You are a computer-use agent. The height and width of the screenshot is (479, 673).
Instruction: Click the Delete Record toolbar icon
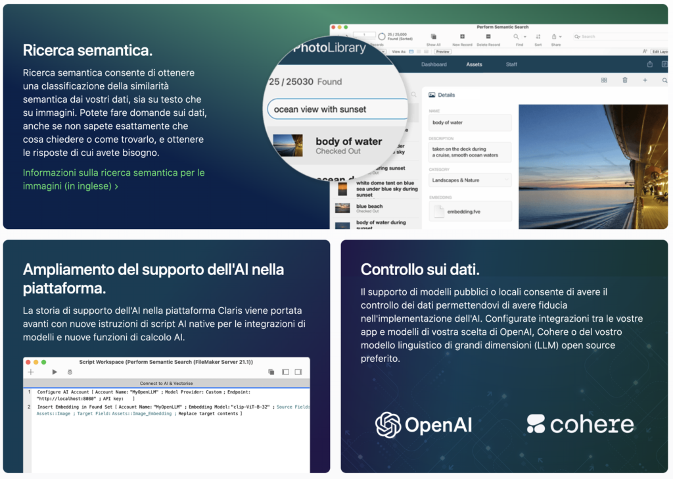point(488,37)
